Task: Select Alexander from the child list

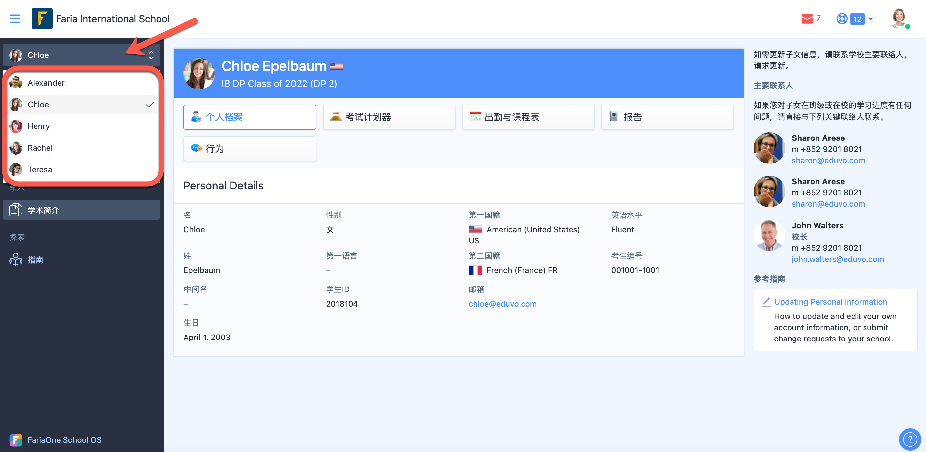Action: [x=82, y=83]
